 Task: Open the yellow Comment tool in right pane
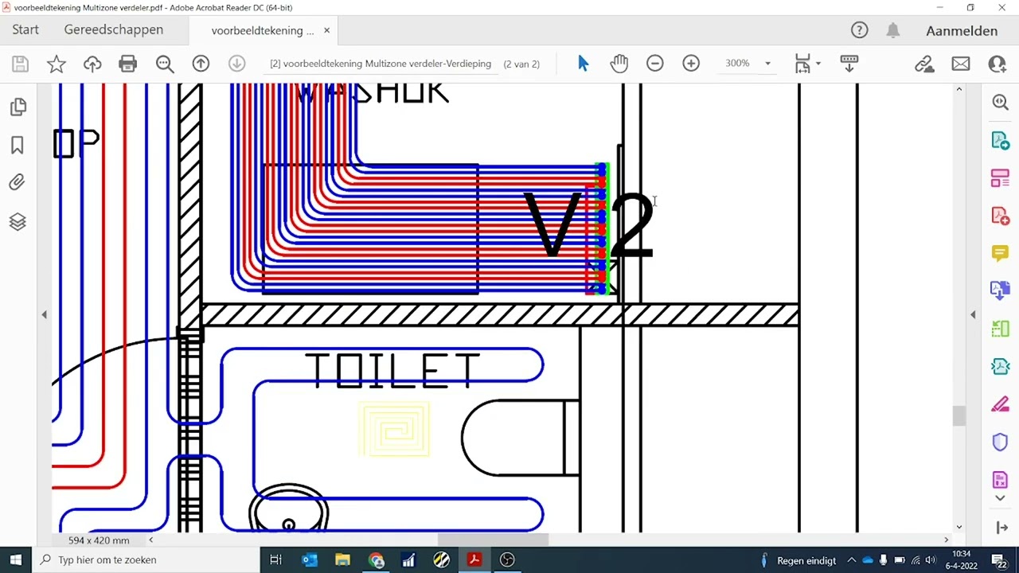point(1001,253)
